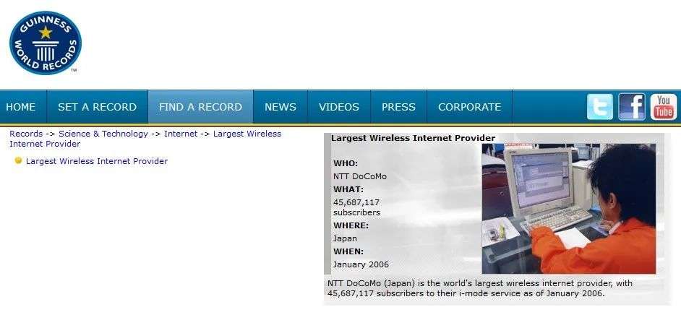
Task: Open the Twitter icon link
Action: pos(600,107)
